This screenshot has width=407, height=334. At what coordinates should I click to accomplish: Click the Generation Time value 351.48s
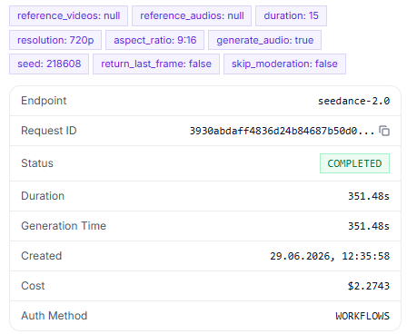369,226
